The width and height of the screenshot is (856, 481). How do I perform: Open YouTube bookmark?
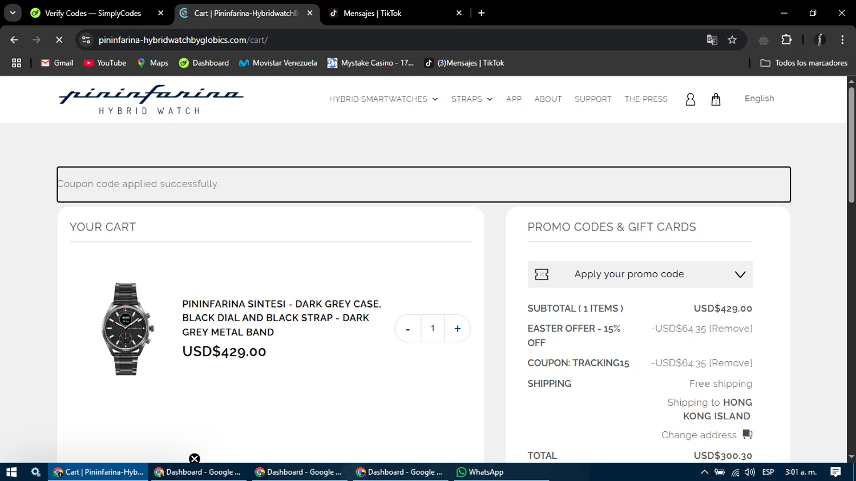(x=105, y=63)
